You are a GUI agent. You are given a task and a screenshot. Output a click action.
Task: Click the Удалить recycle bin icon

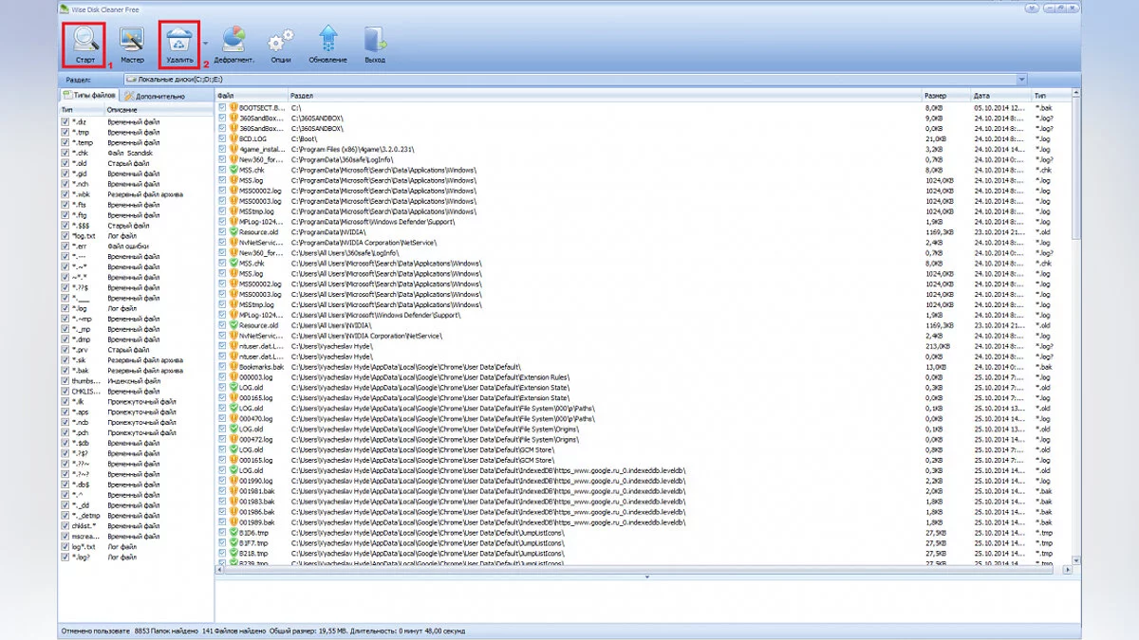tap(179, 40)
